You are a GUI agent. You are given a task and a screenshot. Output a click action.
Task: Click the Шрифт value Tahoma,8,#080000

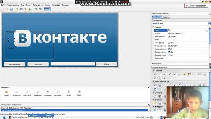[175, 33]
